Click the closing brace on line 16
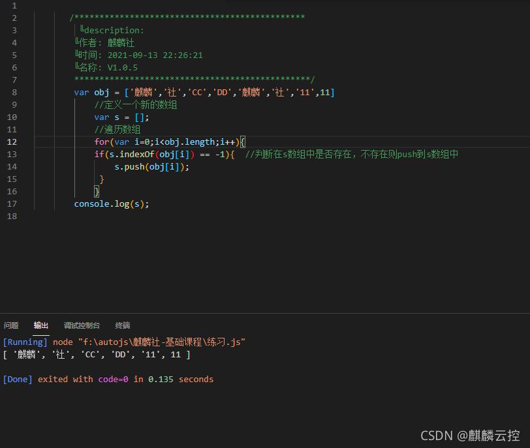Viewport: 530px width, 448px height. (x=97, y=192)
